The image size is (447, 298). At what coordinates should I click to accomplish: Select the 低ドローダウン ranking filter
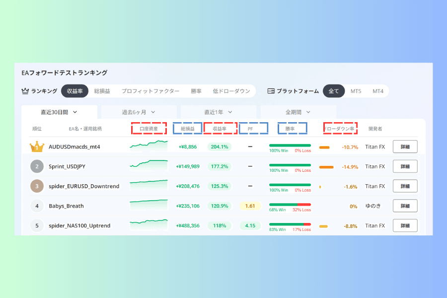pos(231,91)
